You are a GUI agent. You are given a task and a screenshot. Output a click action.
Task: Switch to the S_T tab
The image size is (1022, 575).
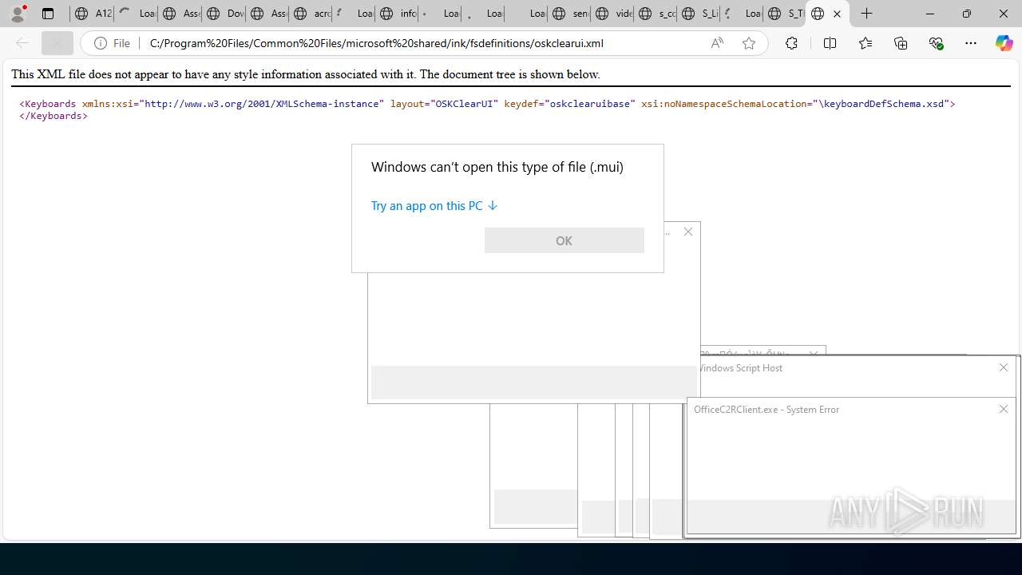click(785, 14)
